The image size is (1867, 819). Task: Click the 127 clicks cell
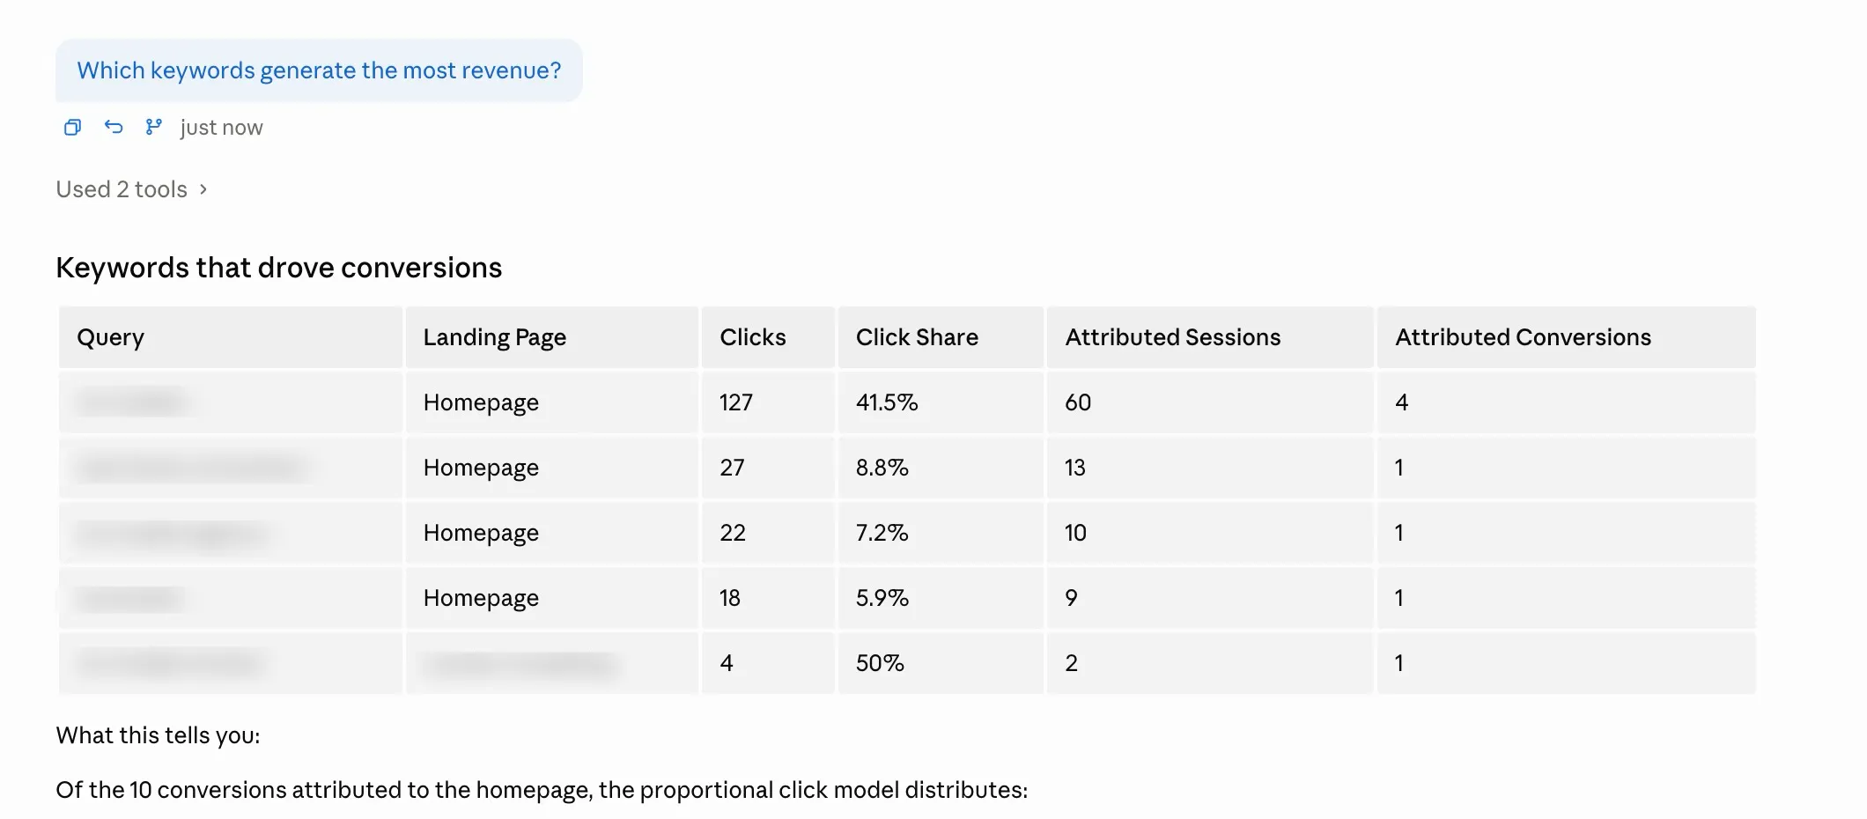[x=736, y=402]
